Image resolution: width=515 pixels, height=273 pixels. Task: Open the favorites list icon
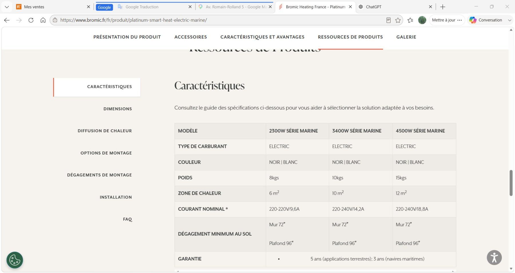(410, 20)
